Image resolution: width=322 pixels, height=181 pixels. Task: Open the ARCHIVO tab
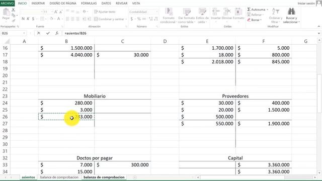pos(7,4)
